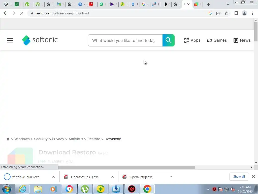The image size is (258, 194).
Task: Open uTorrent from the taskbar
Action: (x=85, y=189)
